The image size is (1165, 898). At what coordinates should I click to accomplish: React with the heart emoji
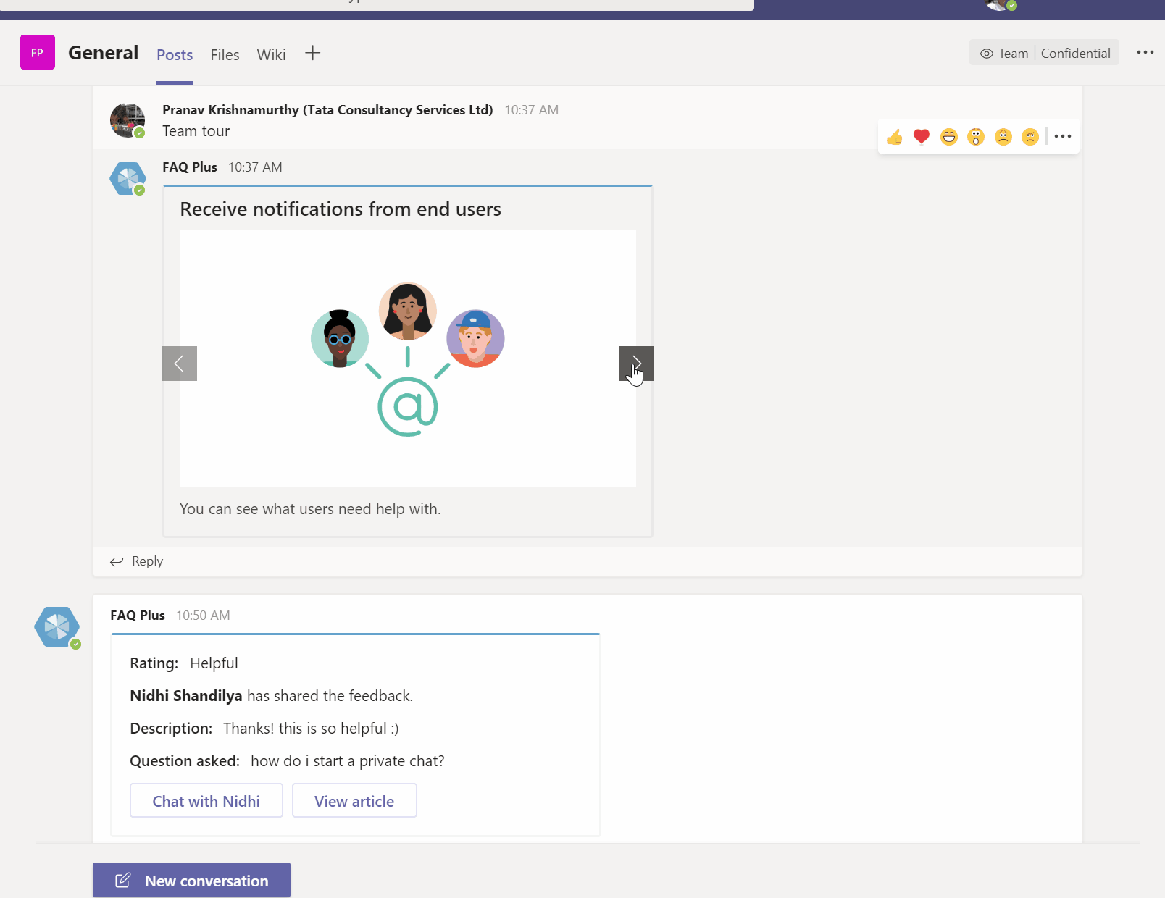coord(922,136)
